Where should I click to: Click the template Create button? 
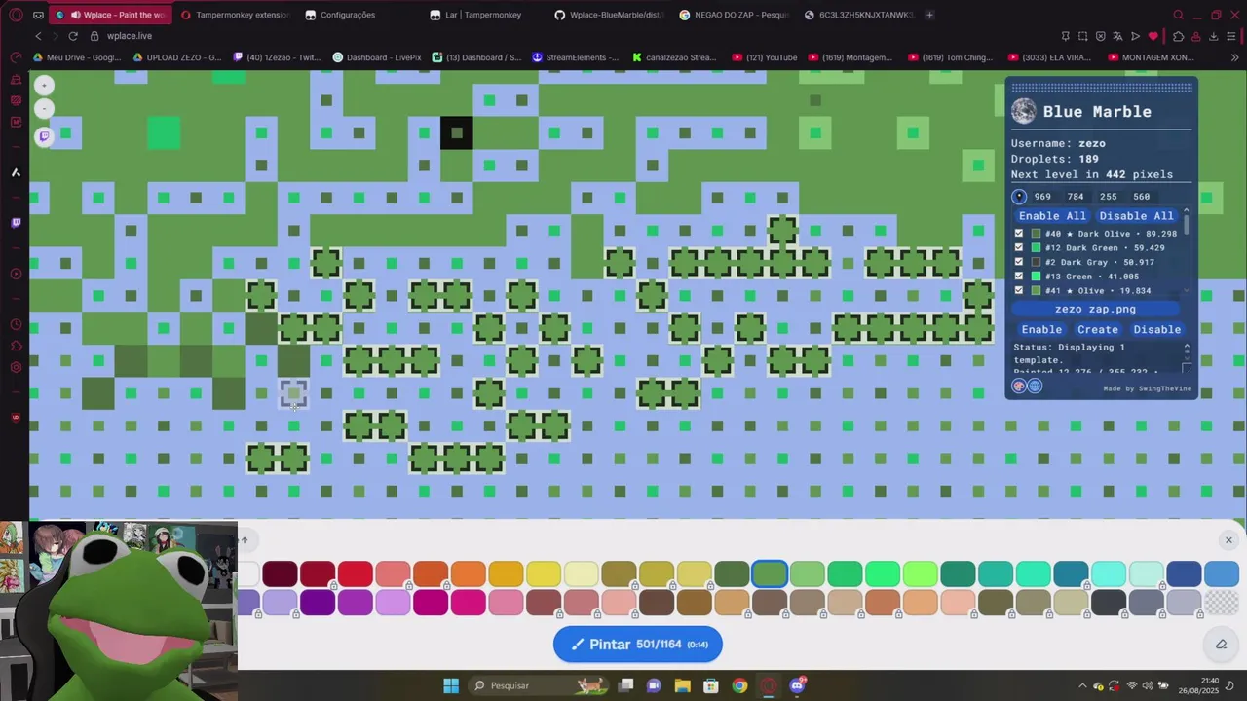(x=1098, y=329)
